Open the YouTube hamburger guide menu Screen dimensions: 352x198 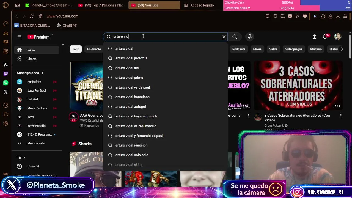click(x=19, y=37)
